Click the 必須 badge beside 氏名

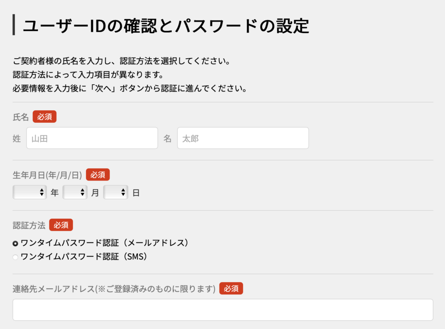tap(44, 117)
